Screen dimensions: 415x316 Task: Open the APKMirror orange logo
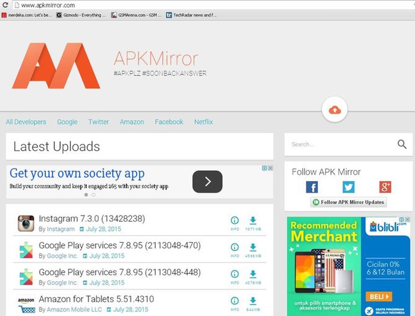point(56,65)
